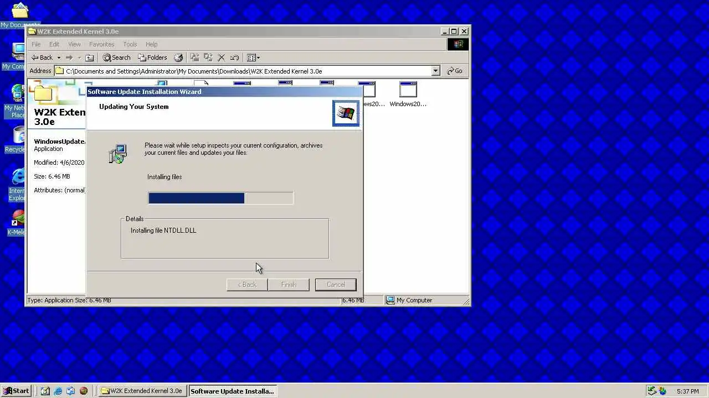Image resolution: width=709 pixels, height=398 pixels.
Task: Minimize the W2K Extended Kernel window
Action: pos(445,32)
